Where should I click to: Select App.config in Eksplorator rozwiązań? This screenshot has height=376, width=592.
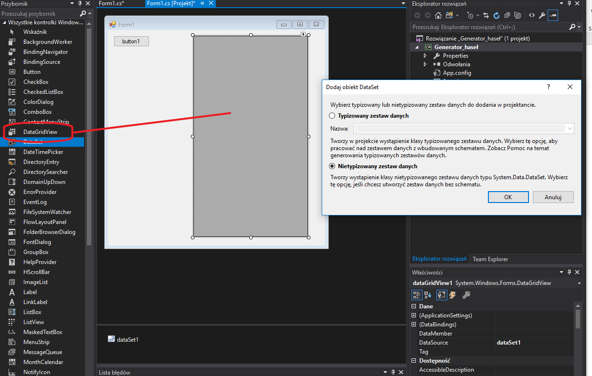(x=457, y=73)
